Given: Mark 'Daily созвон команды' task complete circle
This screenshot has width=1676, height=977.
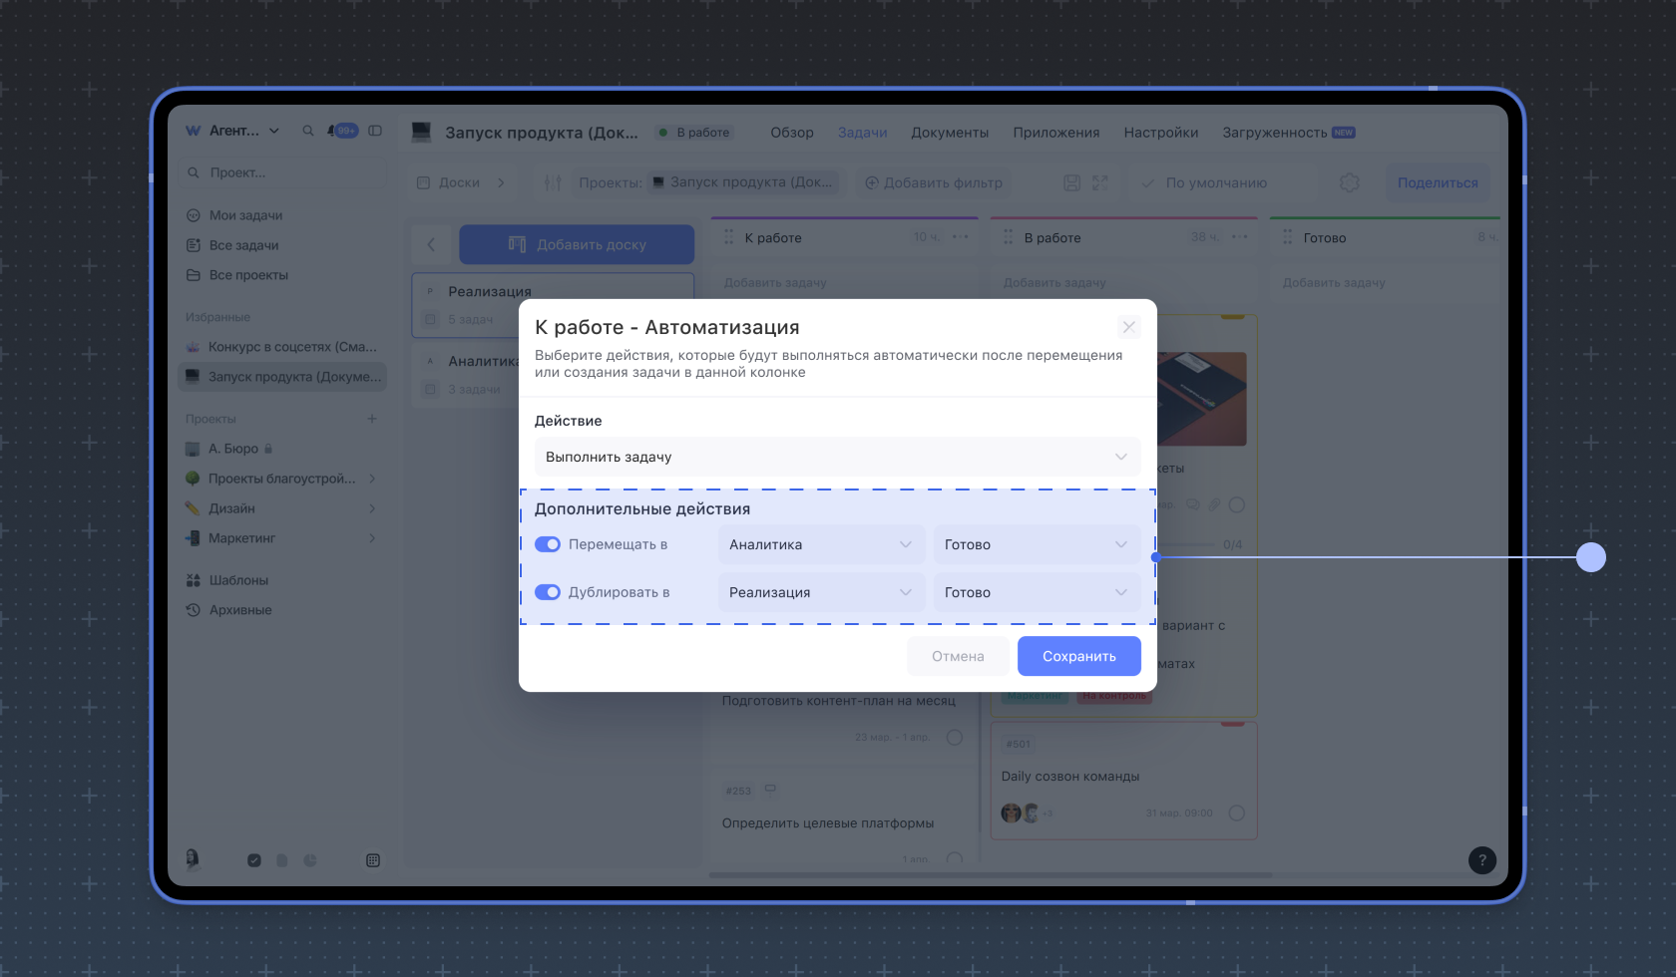Looking at the screenshot, I should pyautogui.click(x=1237, y=813).
